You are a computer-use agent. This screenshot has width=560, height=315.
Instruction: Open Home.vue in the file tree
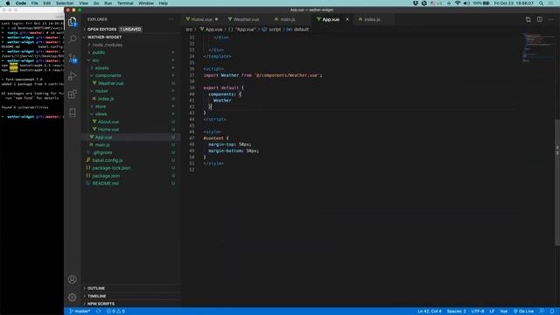click(x=108, y=129)
